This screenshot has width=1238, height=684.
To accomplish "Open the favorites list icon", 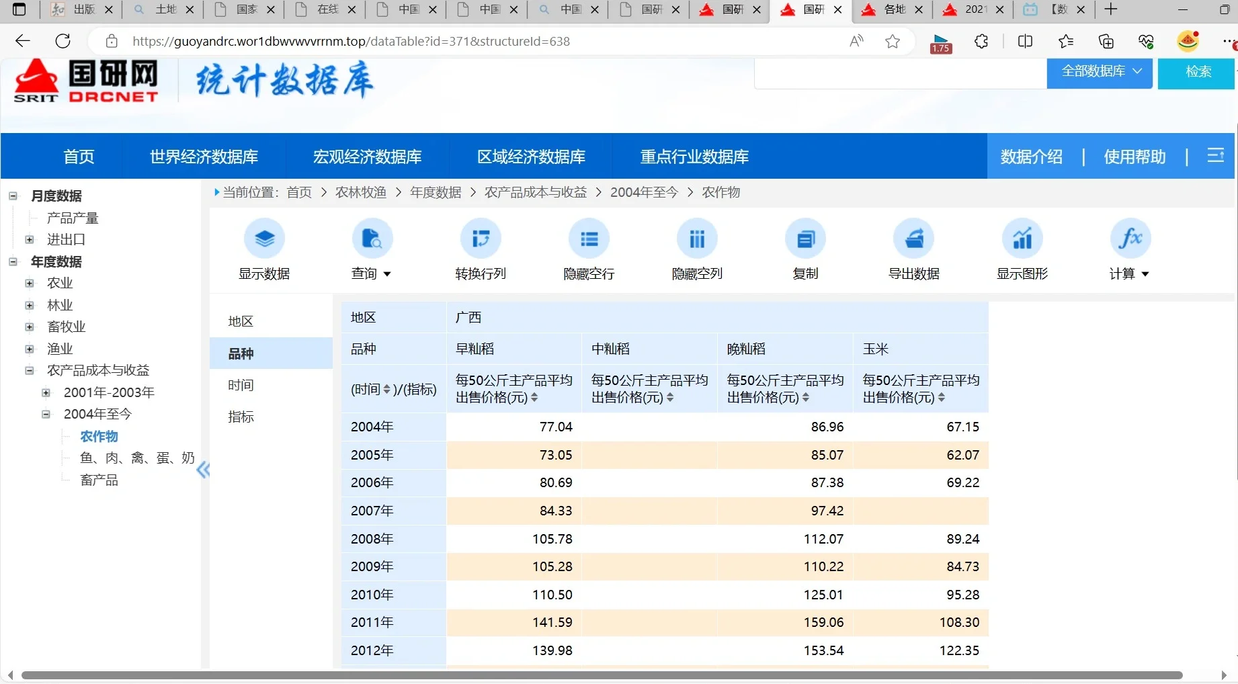I will point(1066,42).
